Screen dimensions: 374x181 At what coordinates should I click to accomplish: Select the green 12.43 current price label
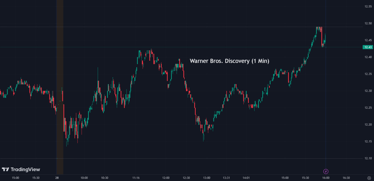coord(368,47)
